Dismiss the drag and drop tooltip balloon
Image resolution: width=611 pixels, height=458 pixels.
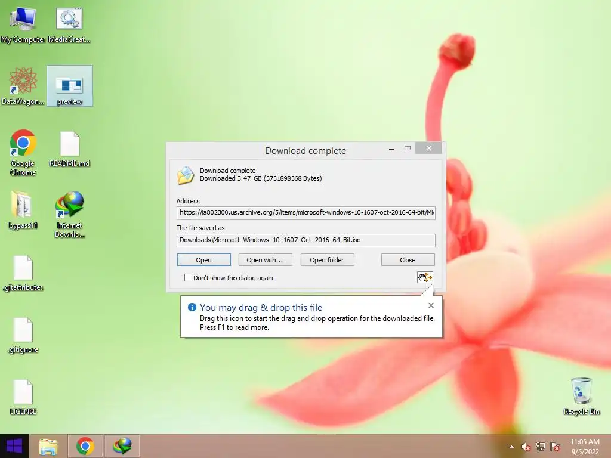[x=431, y=305]
